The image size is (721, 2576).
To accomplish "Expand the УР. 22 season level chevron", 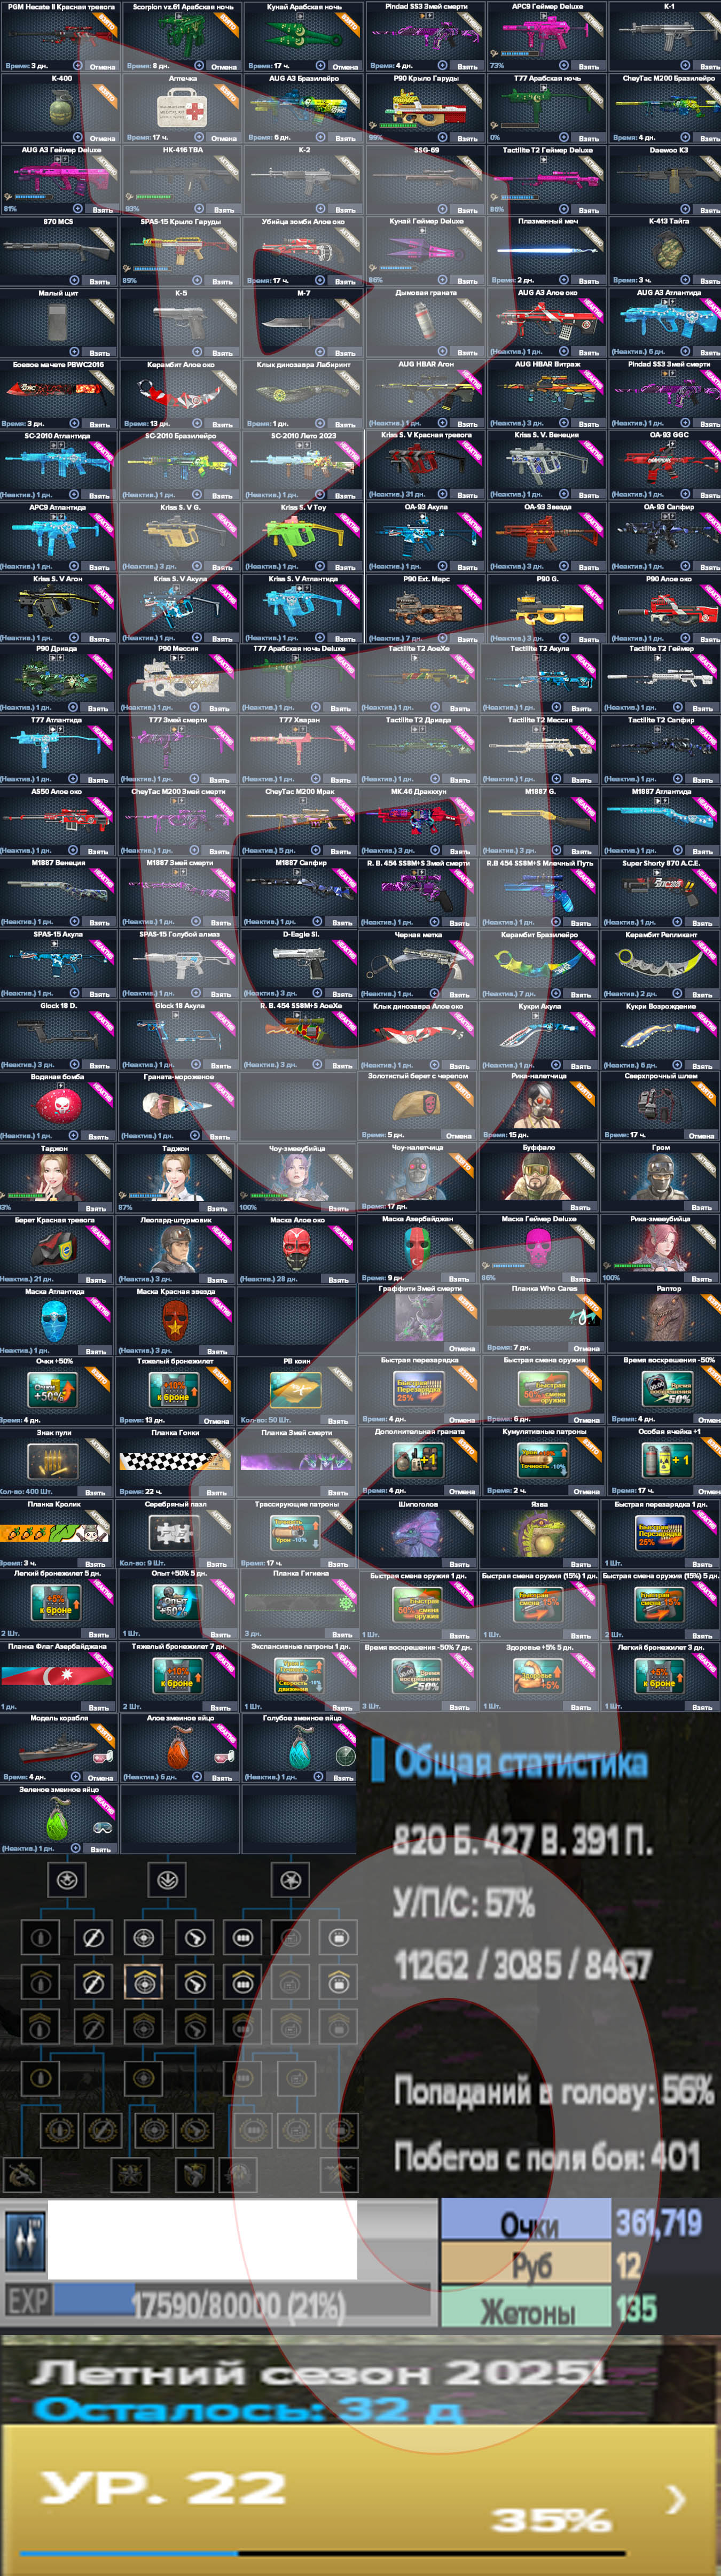I will (677, 2499).
